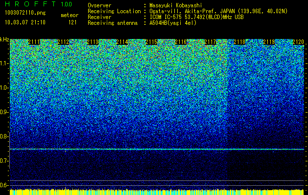This screenshot has height=195, width=308.
Task: Click the version number 1.0.0
Action: [x=67, y=4]
